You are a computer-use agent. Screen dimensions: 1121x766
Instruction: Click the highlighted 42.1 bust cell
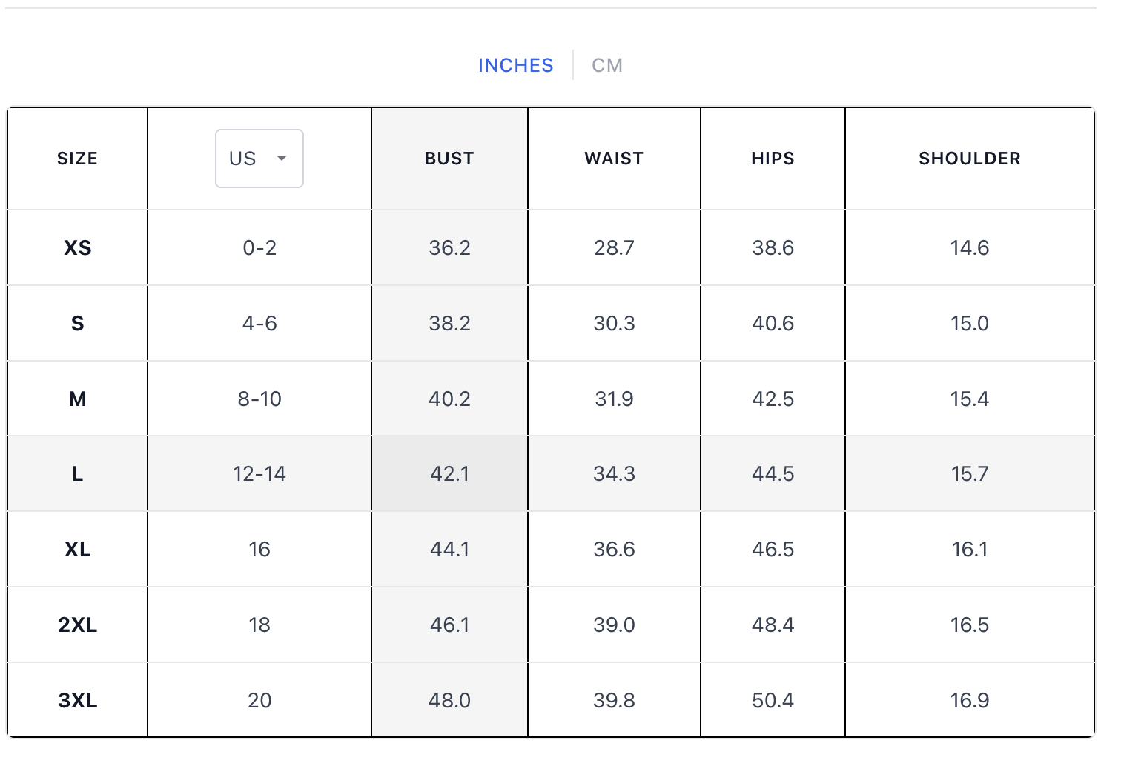click(449, 474)
